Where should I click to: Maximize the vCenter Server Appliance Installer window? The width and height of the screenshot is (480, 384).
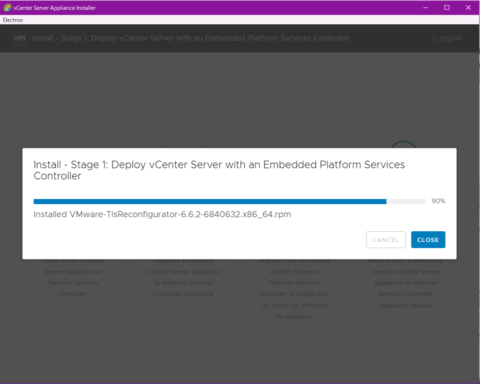(447, 7)
